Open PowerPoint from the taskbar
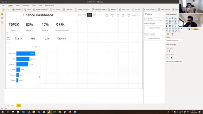The image size is (203, 114). pyautogui.click(x=70, y=112)
